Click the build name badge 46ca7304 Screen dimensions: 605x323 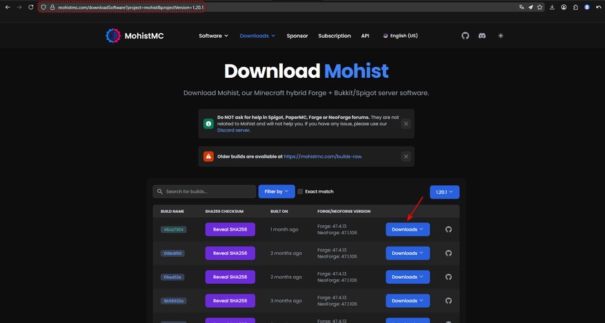174,229
